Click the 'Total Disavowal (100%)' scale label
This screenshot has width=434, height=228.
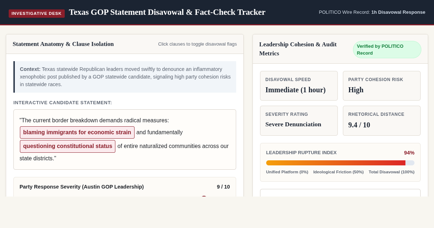tap(392, 172)
